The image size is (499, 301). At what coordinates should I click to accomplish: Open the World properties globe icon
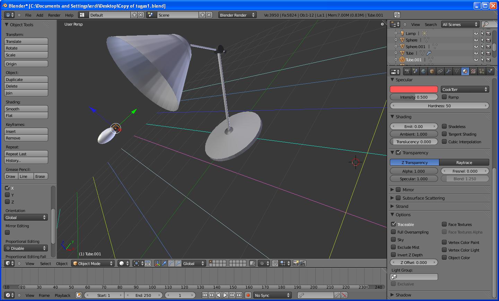[x=423, y=71]
